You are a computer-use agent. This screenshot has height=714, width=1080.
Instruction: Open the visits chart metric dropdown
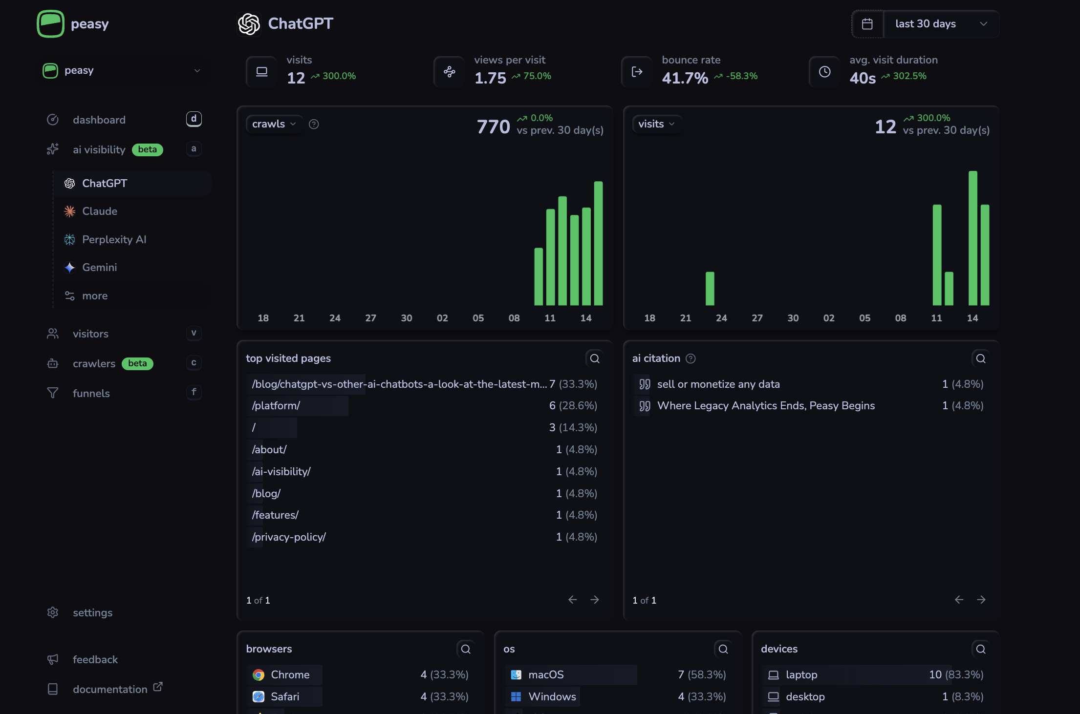(x=657, y=124)
